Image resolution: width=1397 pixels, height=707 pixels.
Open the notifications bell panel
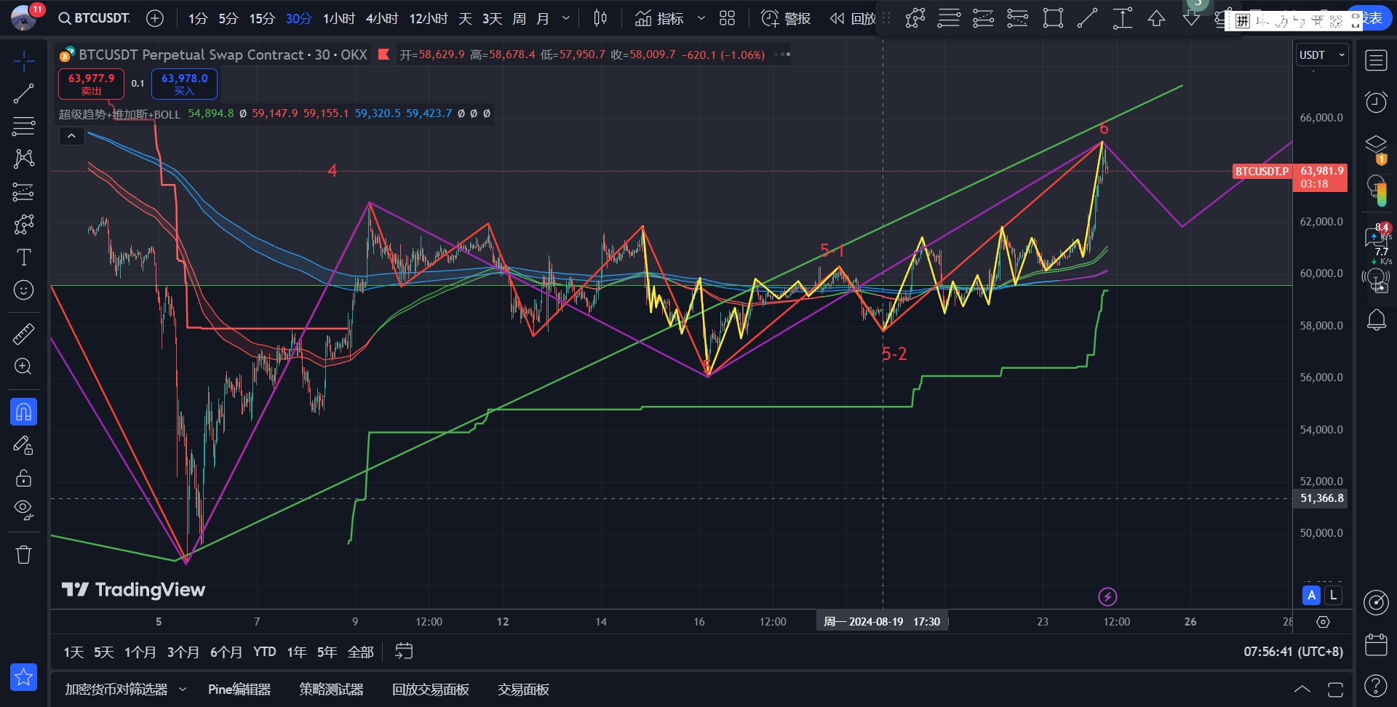[1376, 320]
